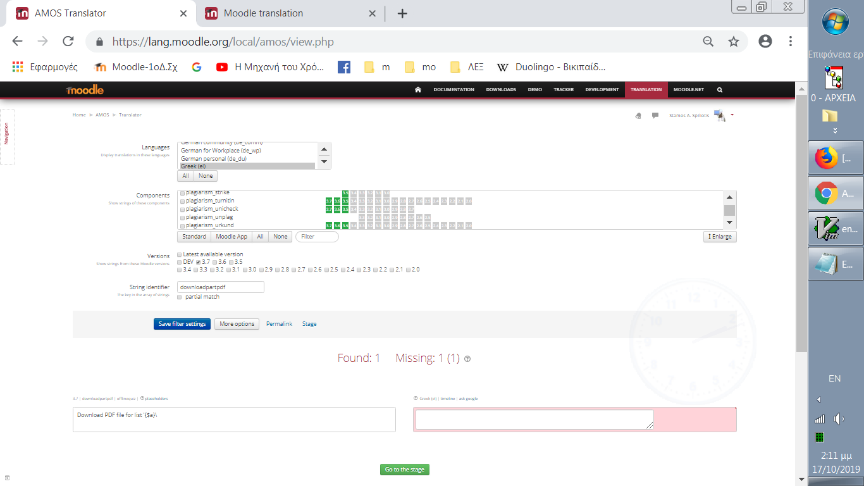Open Notepad window from taskbar
The width and height of the screenshot is (864, 486).
pyautogui.click(x=836, y=264)
